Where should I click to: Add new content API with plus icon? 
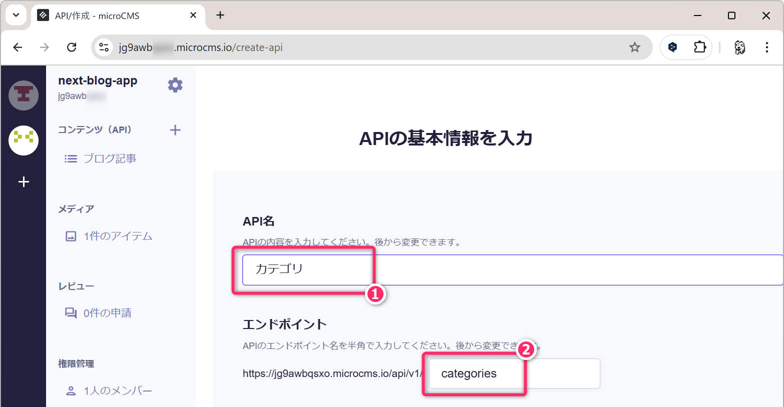tap(175, 130)
